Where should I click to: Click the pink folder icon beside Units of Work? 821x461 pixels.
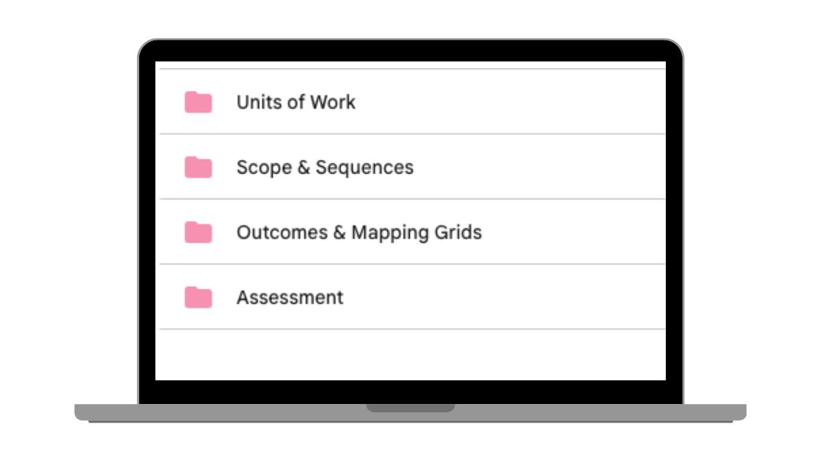pyautogui.click(x=198, y=102)
